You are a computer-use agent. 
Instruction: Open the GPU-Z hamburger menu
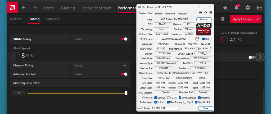pos(211,13)
